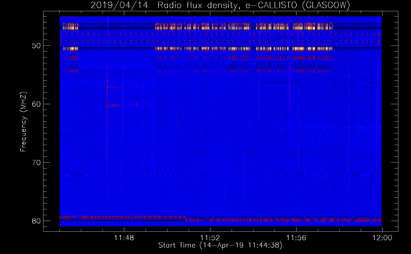
Task: Click the 50 frequency tick label
Action: click(36, 46)
